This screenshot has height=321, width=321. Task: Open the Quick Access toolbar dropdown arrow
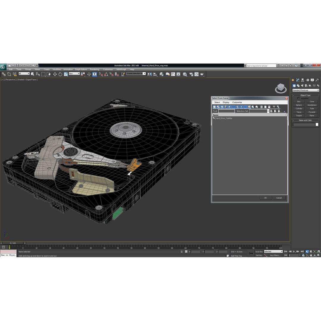37,65
